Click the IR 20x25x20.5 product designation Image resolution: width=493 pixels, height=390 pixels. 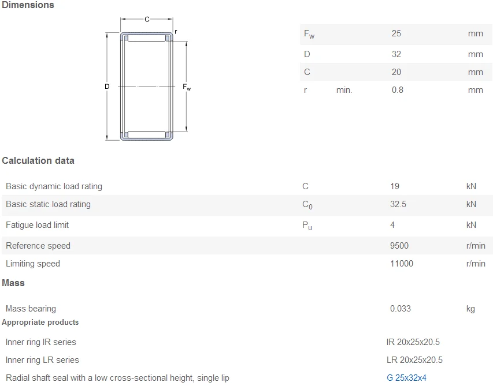pos(413,342)
